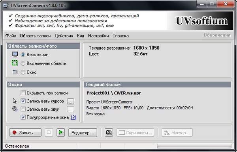Open the Действия menu

point(64,36)
